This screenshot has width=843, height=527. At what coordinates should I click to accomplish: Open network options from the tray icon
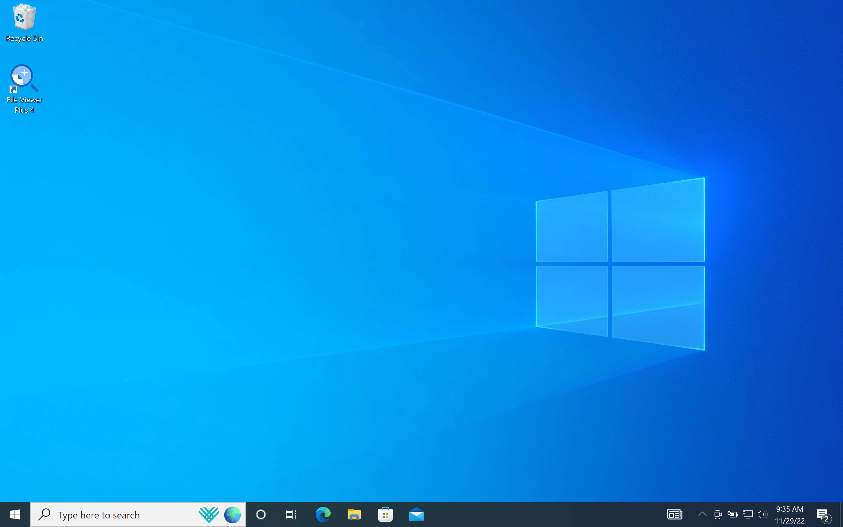click(748, 514)
